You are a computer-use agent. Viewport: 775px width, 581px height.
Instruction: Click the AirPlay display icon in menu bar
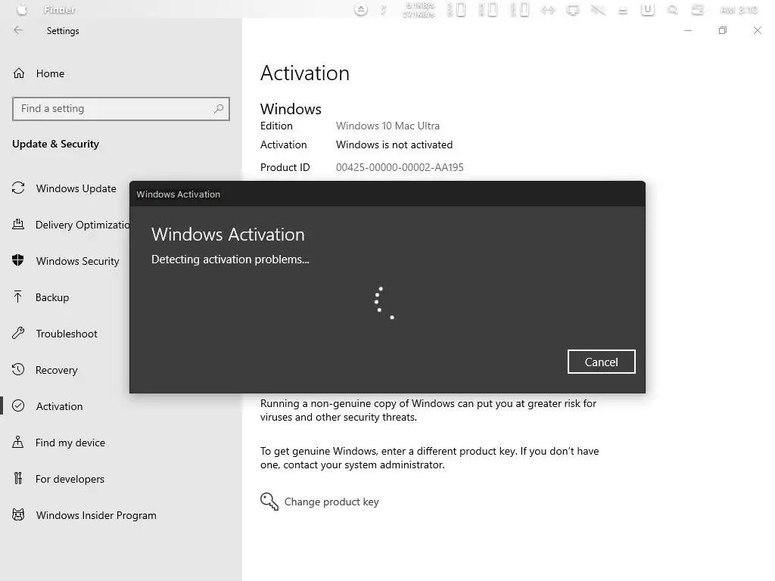[573, 10]
